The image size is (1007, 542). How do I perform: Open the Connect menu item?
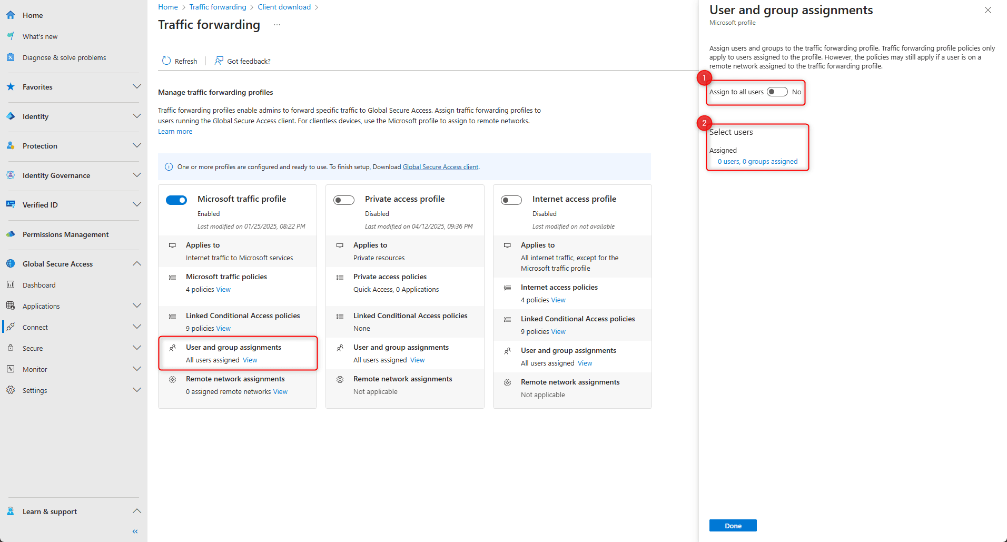coord(35,327)
